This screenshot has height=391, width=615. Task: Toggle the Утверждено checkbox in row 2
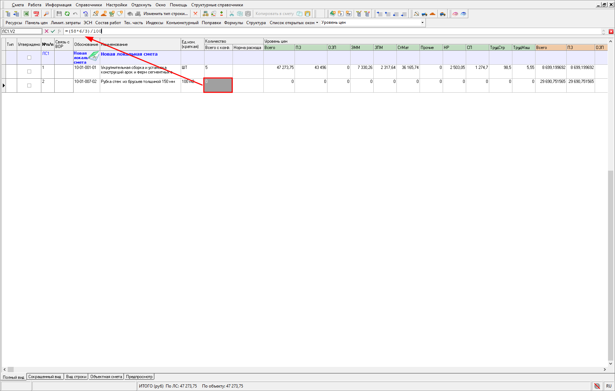[x=29, y=85]
